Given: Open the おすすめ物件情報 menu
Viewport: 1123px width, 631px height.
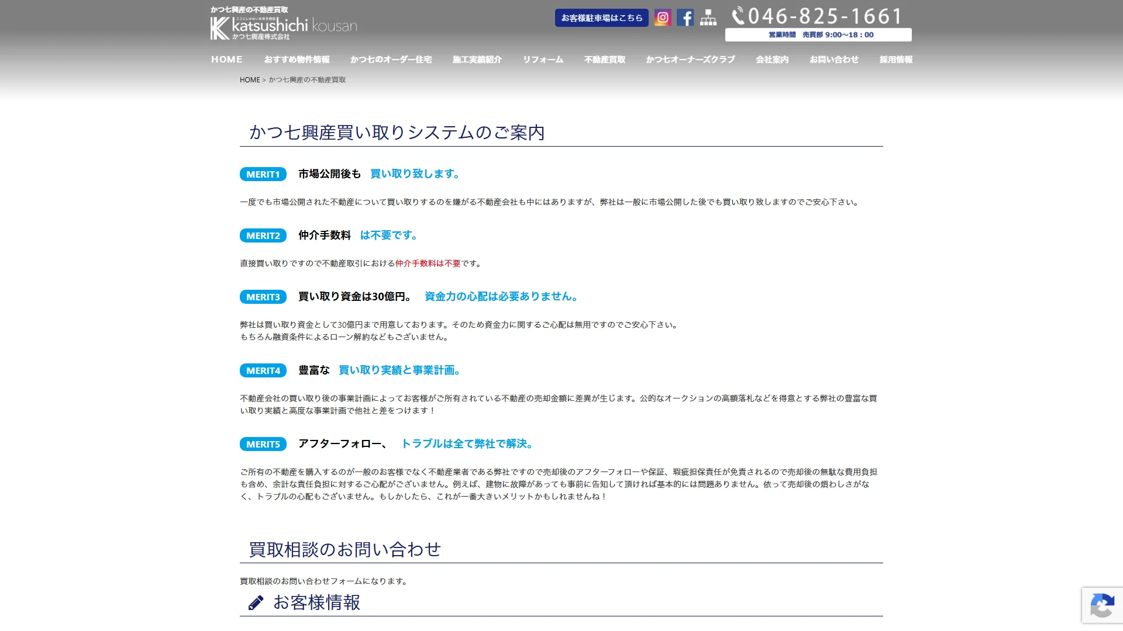Looking at the screenshot, I should (x=297, y=60).
